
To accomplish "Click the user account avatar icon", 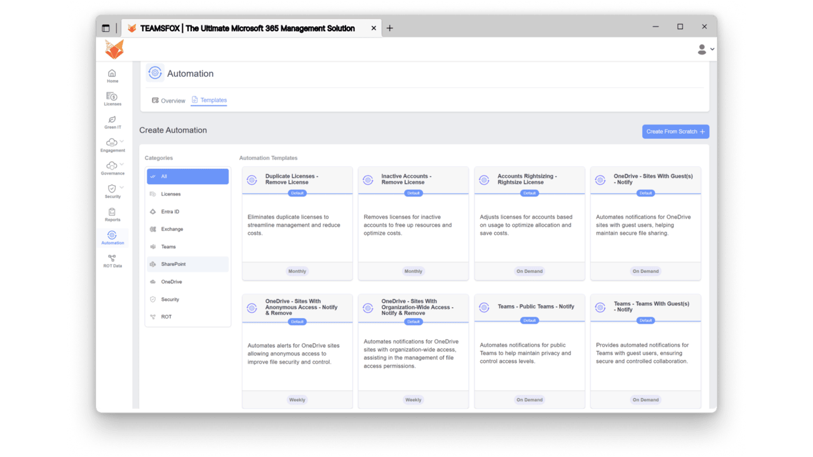I will (702, 49).
